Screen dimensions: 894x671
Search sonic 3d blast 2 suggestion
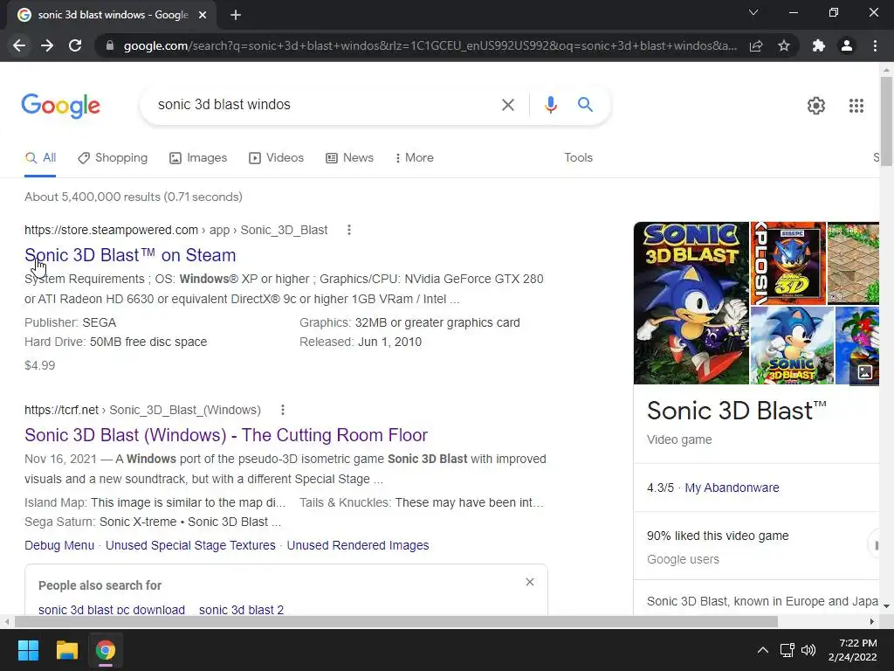click(241, 609)
